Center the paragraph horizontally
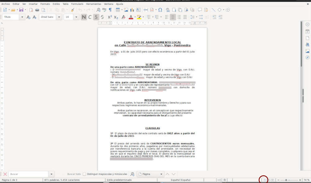 (173, 17)
